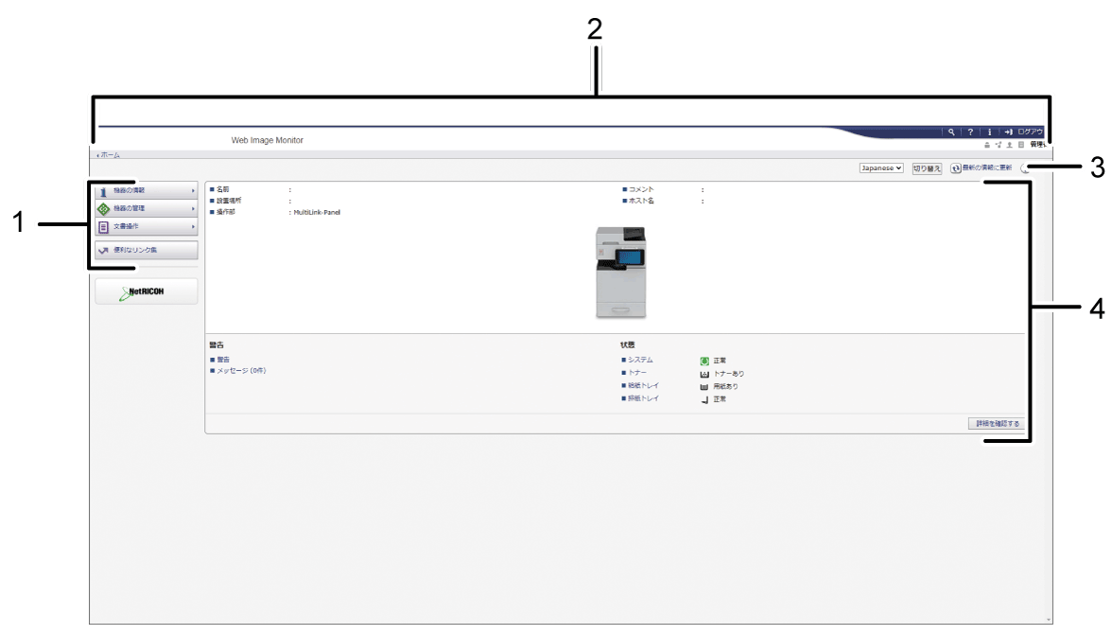Screen dimensions: 1112x635
Task: Click the paper tray status icon
Action: click(x=704, y=386)
